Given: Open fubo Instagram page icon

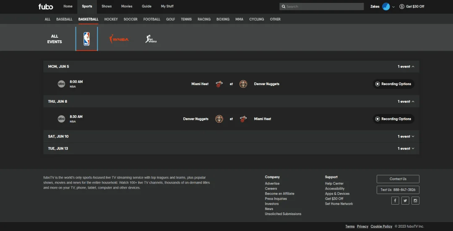Looking at the screenshot, I should pos(415,201).
